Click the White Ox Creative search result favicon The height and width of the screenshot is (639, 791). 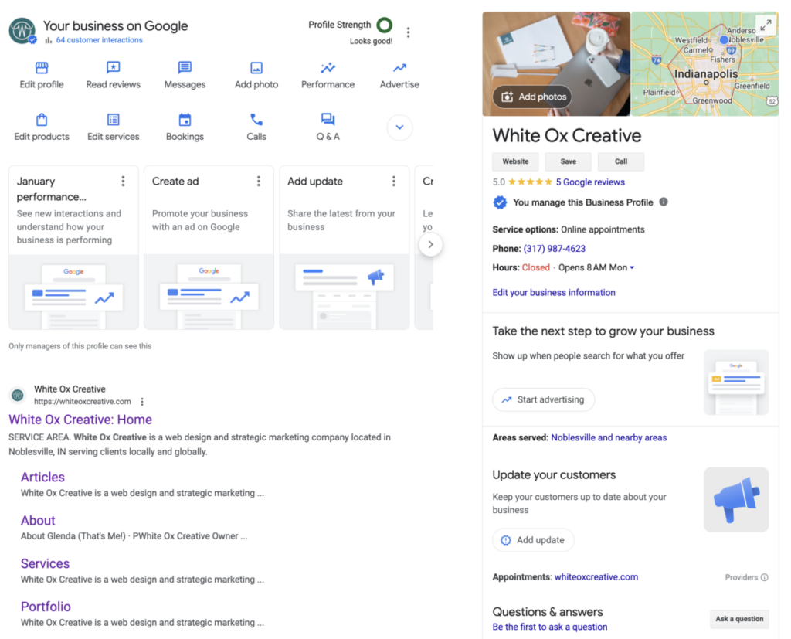pyautogui.click(x=18, y=395)
